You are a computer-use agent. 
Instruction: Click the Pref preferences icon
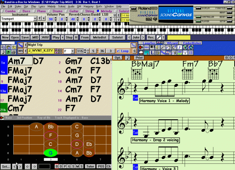click(163, 53)
